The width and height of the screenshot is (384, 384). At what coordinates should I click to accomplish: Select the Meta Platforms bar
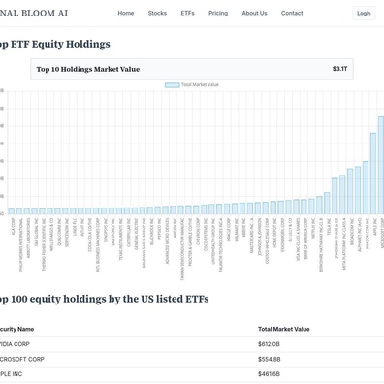pos(342,195)
